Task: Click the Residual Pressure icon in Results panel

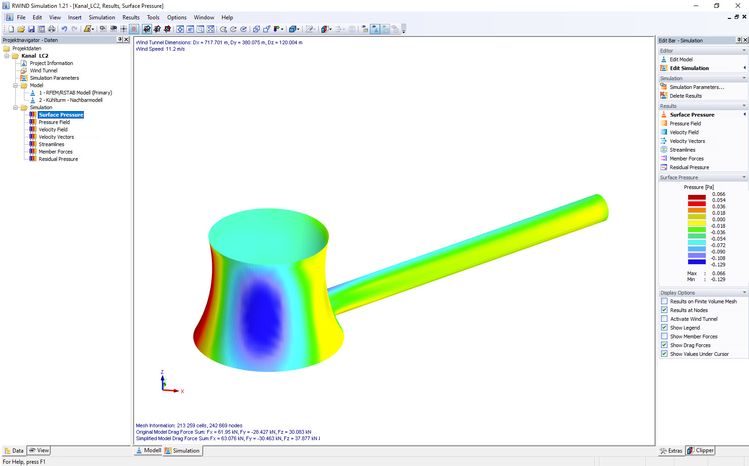Action: point(664,167)
